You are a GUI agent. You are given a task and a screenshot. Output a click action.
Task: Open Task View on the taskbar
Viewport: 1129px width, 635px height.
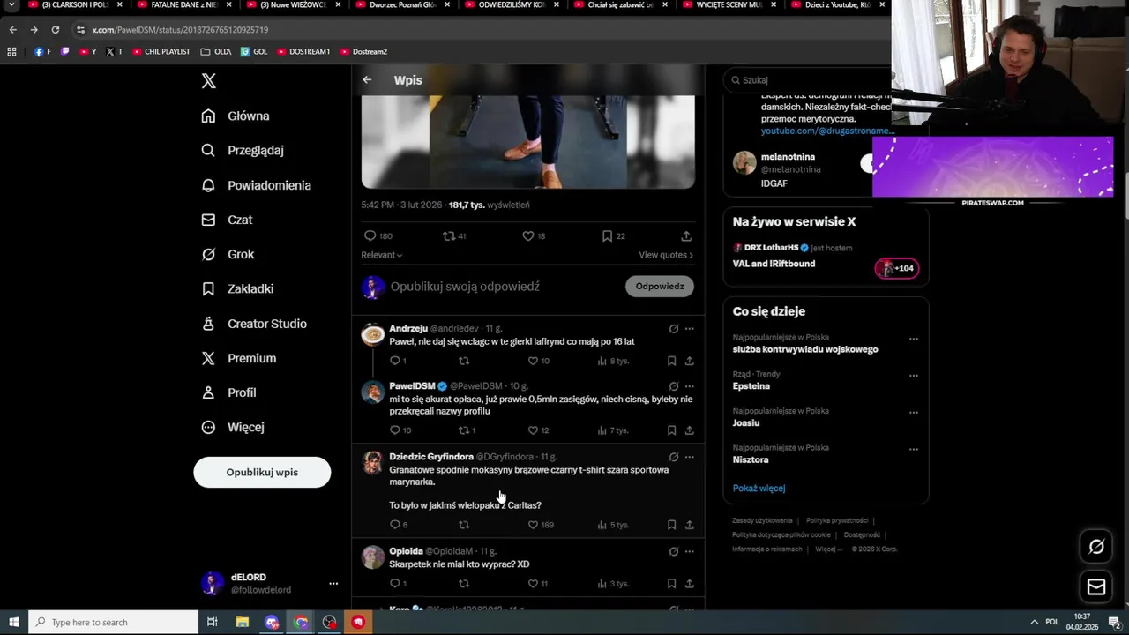[x=213, y=622]
